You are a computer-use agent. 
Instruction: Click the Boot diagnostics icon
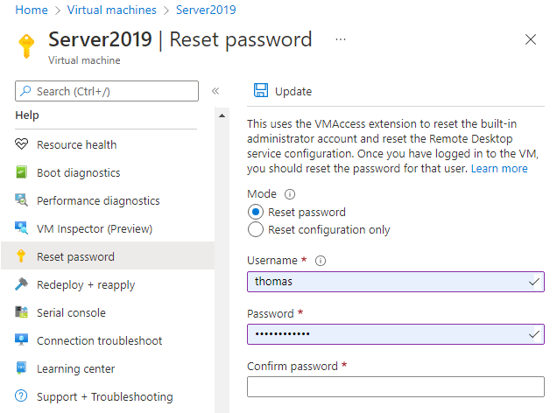tap(22, 172)
